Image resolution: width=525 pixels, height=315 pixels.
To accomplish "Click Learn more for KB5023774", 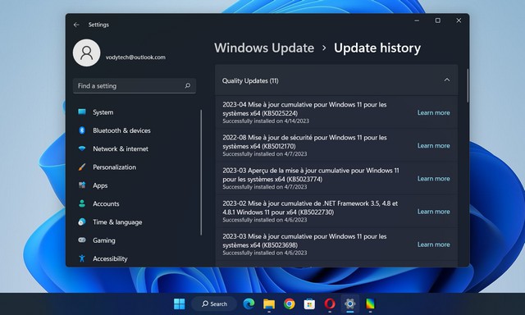I will (x=433, y=179).
